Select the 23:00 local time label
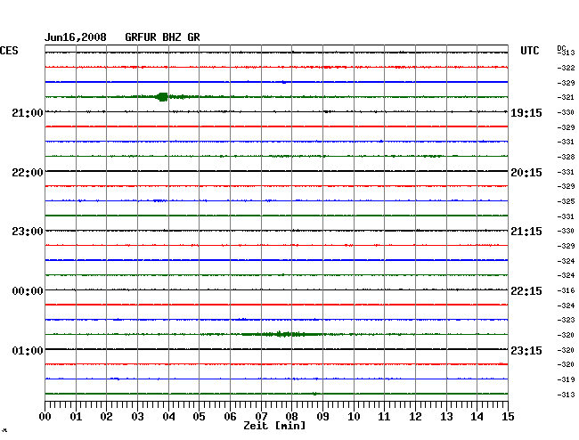579x440 pixels. coord(28,232)
